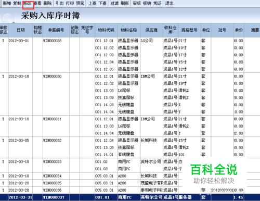This screenshot has height=201, width=260.
Task: Click the date cell 2012-03-28
Action: point(19,190)
